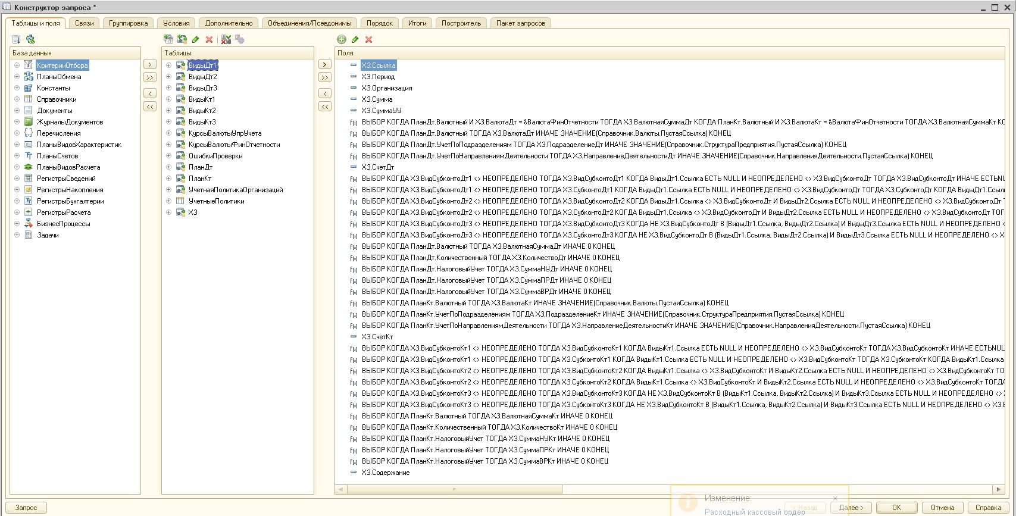Expand the Задачи node
The image size is (1016, 516).
click(x=17, y=234)
